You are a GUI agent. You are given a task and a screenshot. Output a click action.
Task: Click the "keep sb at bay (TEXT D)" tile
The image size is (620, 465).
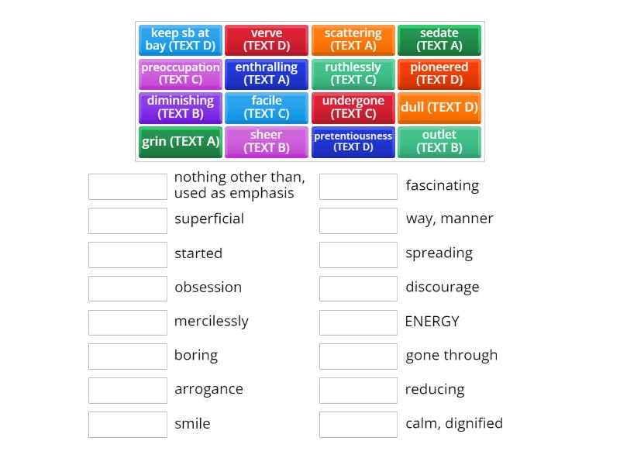pos(180,40)
